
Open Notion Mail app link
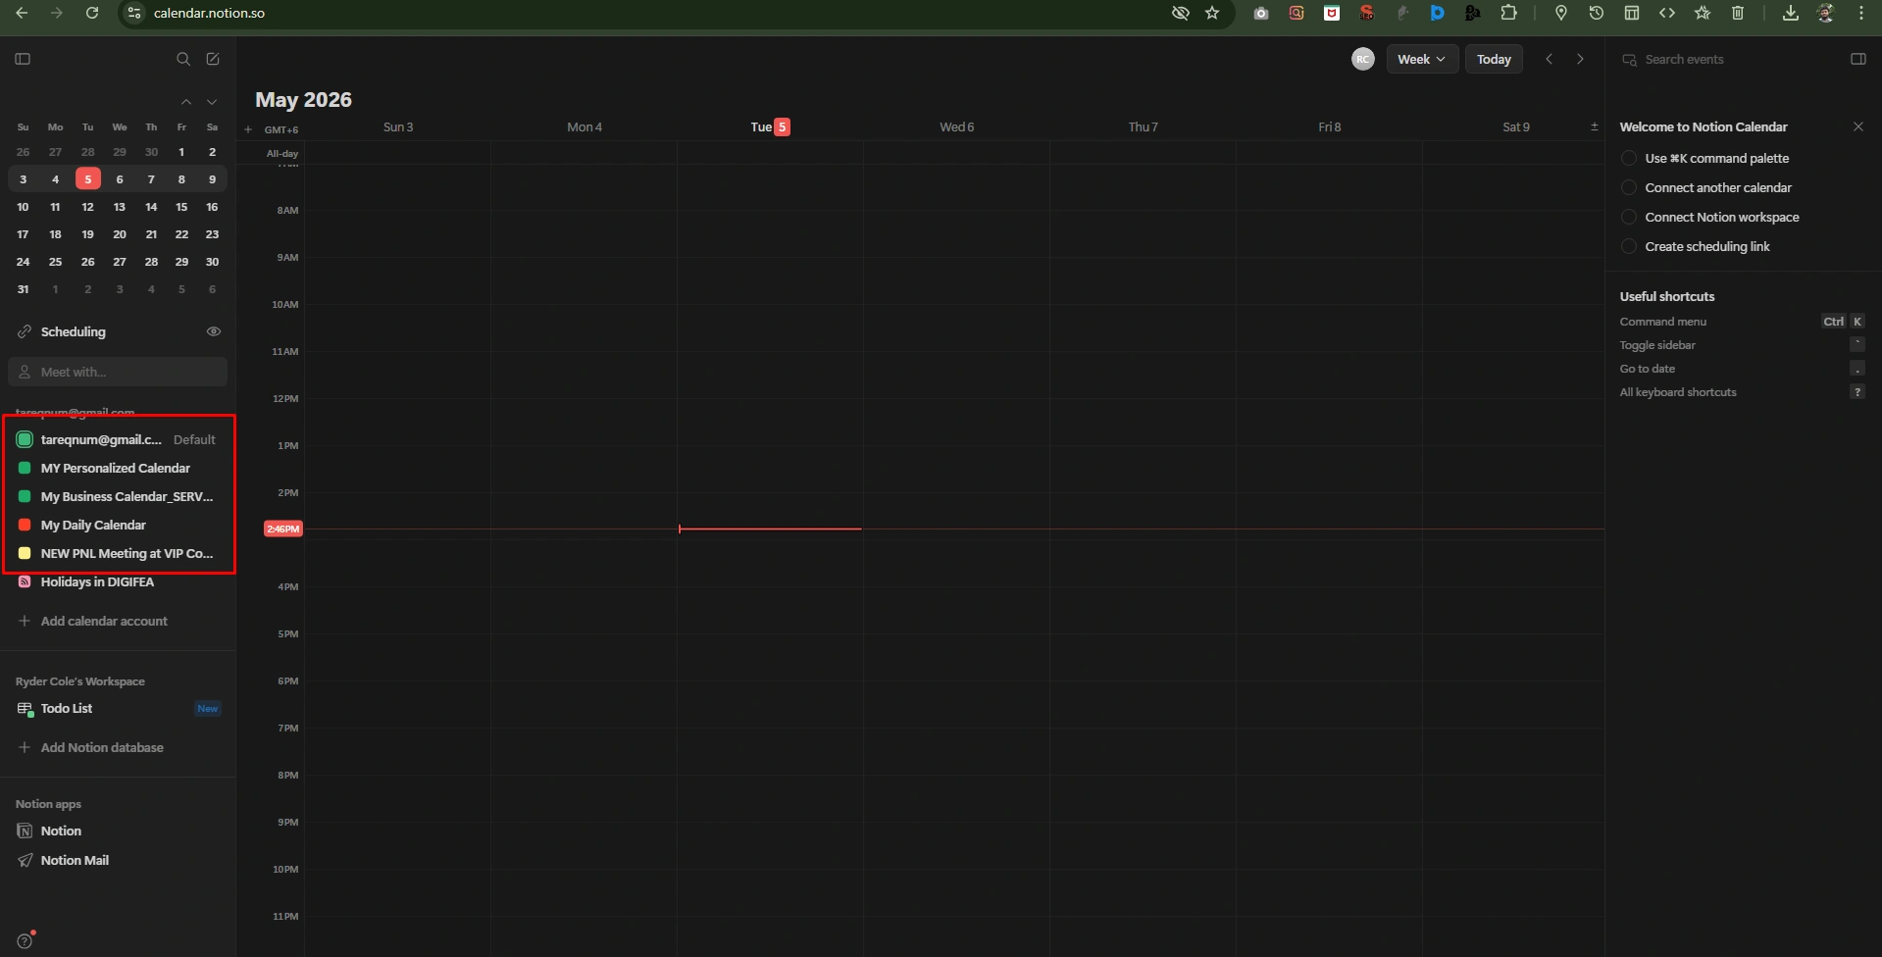75,860
